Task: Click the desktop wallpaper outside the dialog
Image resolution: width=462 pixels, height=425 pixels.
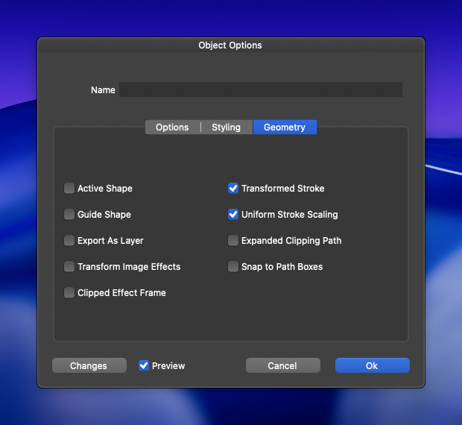Action: point(443,224)
